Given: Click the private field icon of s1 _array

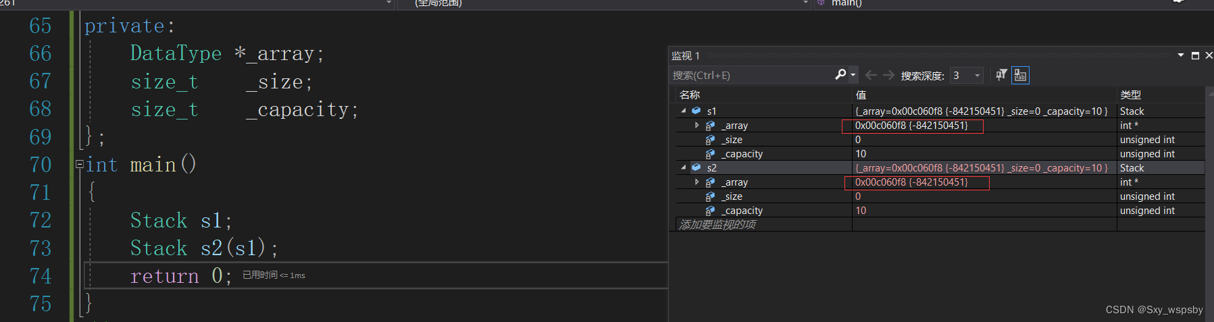Looking at the screenshot, I should pos(710,126).
